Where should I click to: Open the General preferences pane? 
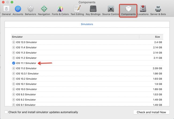6,11
